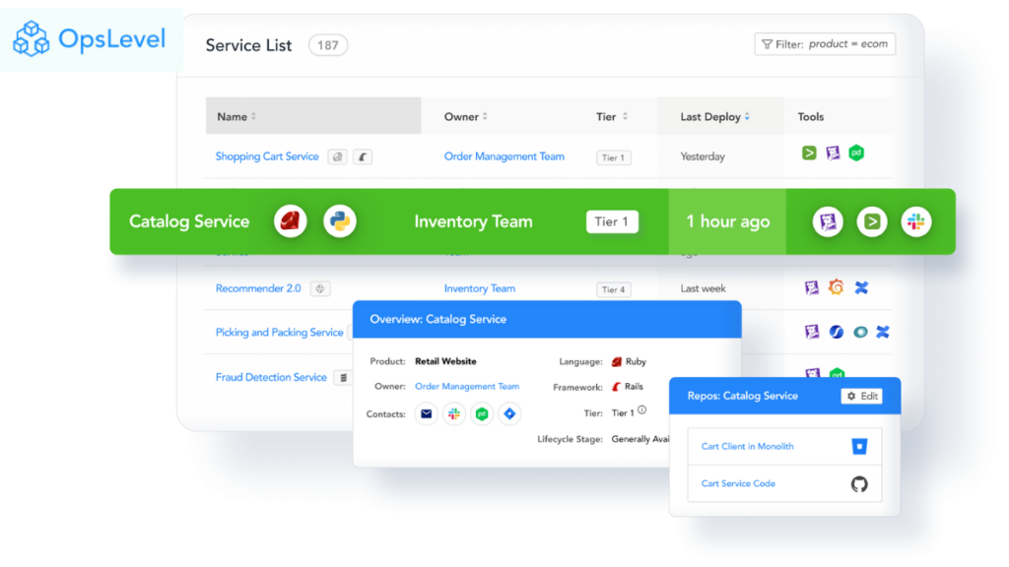
Task: Click Overview: Catalog Service panel header
Action: (547, 319)
